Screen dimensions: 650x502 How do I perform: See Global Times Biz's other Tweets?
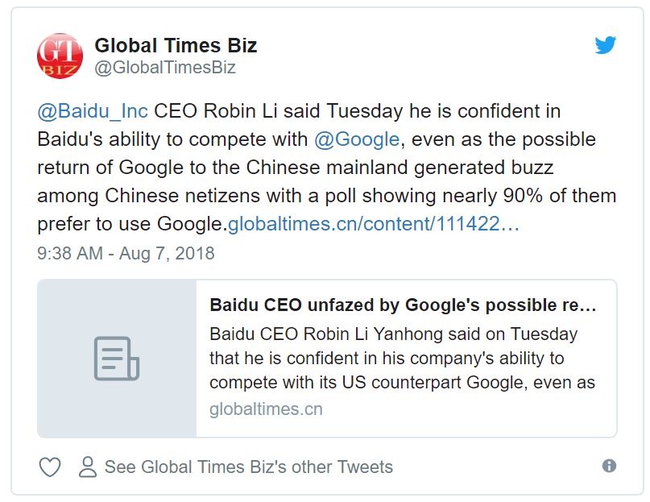[x=248, y=467]
